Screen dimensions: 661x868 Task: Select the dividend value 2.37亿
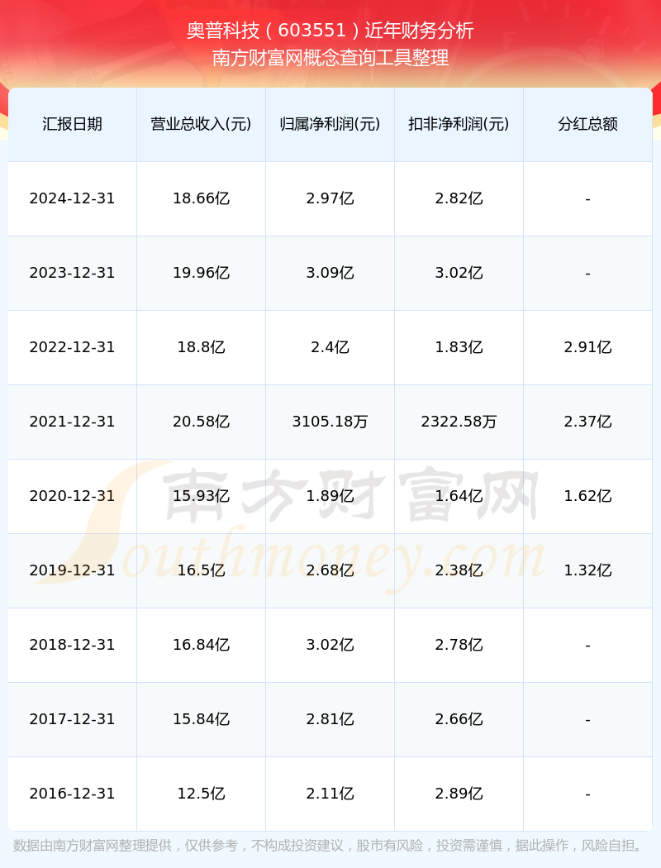[x=587, y=422]
